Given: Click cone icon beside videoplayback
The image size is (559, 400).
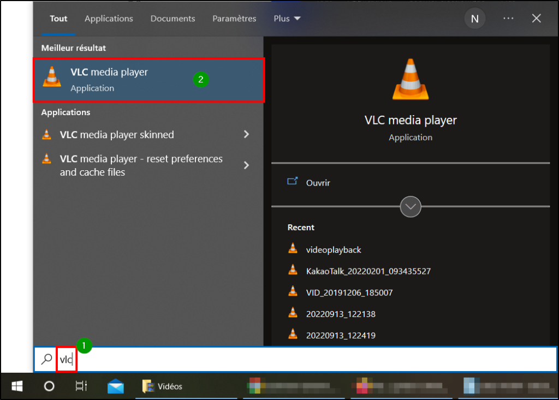Looking at the screenshot, I should (293, 248).
